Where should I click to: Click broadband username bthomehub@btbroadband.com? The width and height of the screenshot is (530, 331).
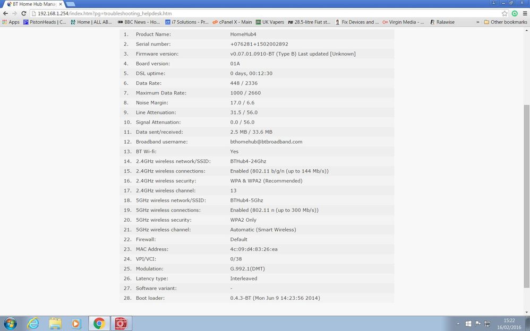click(267, 142)
